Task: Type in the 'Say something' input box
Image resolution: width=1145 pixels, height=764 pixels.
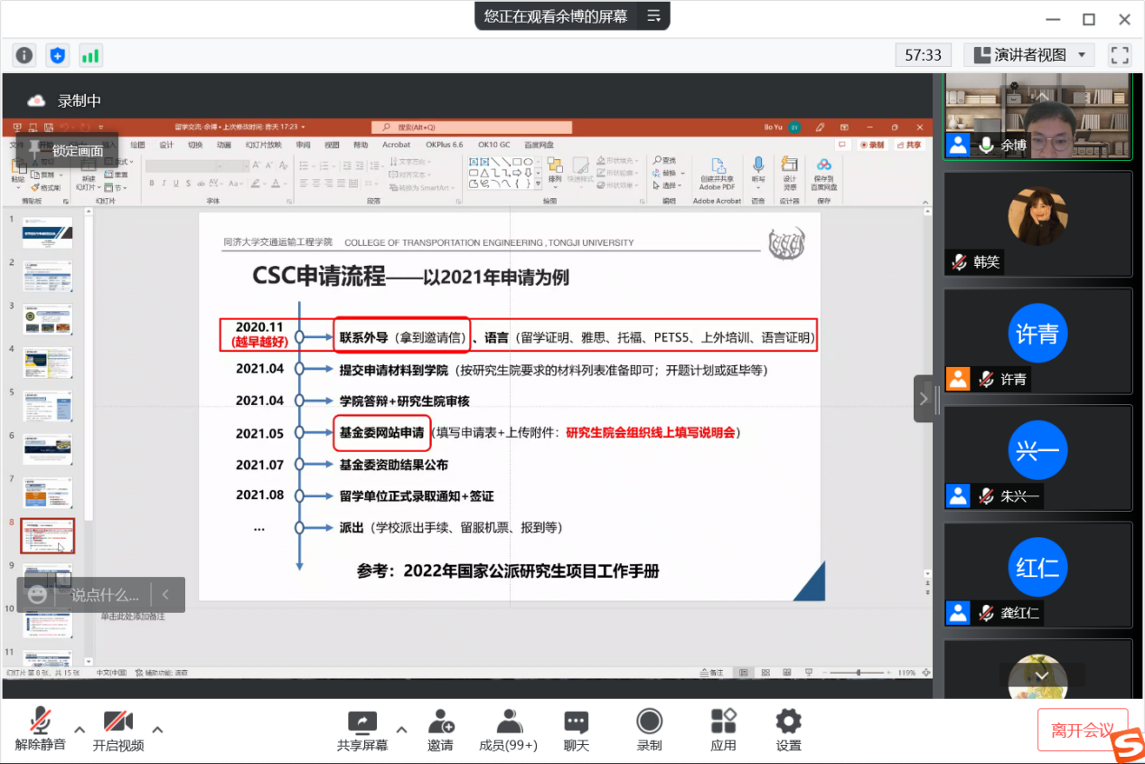Action: tap(105, 595)
